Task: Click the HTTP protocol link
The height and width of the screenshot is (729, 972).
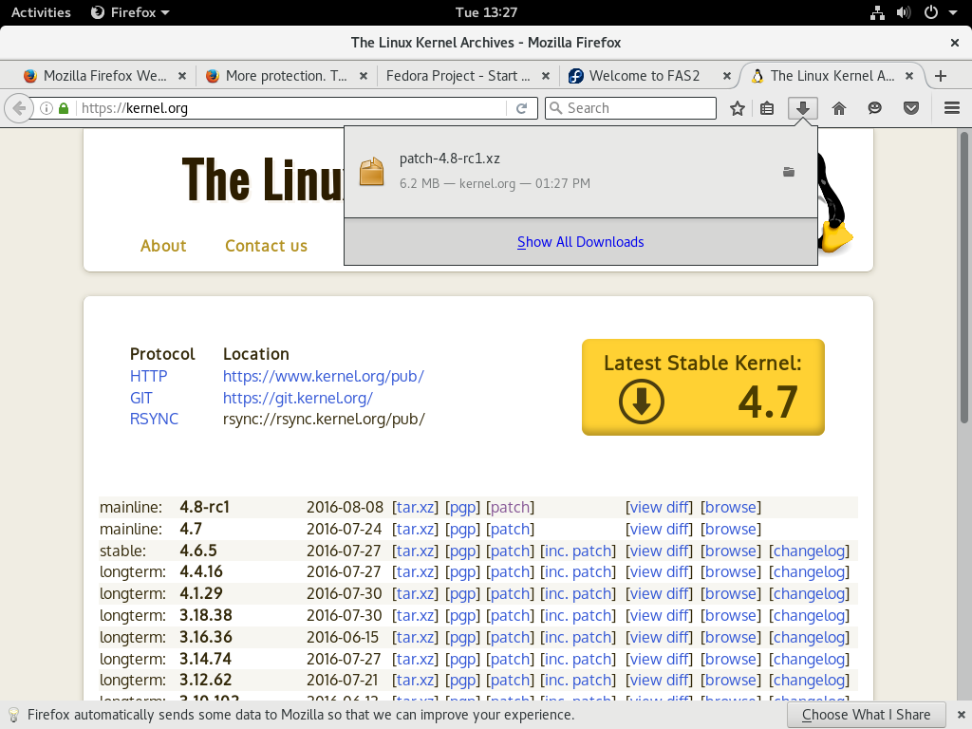Action: pyautogui.click(x=149, y=376)
